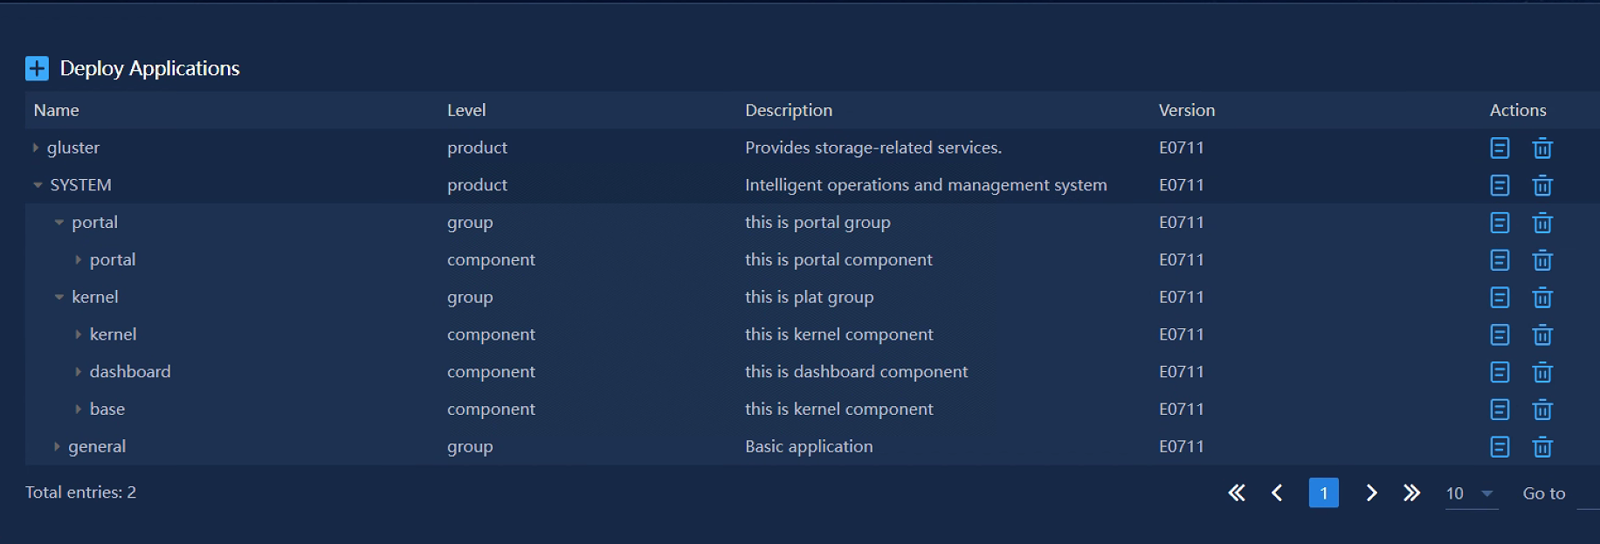Expand the dashboard component row
Screen dimensions: 1600x544
coord(78,372)
